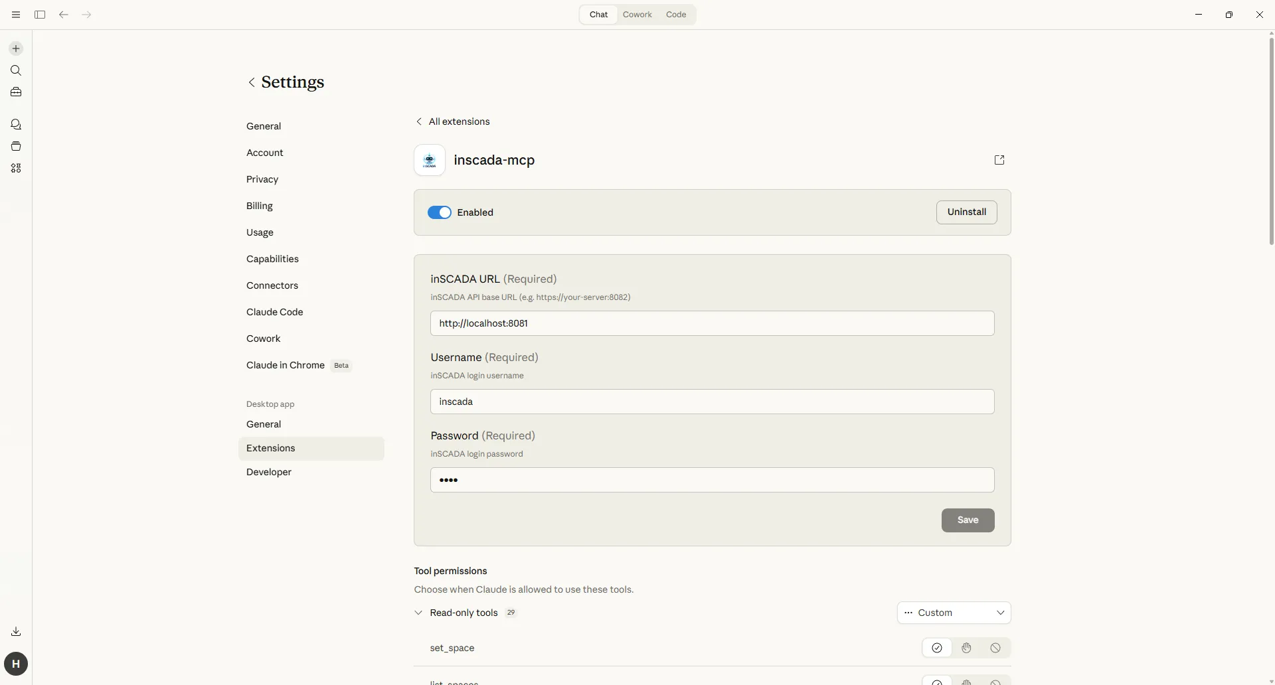Open chat history from the sidebar
Screen dimensions: 1275x685
click(15, 124)
